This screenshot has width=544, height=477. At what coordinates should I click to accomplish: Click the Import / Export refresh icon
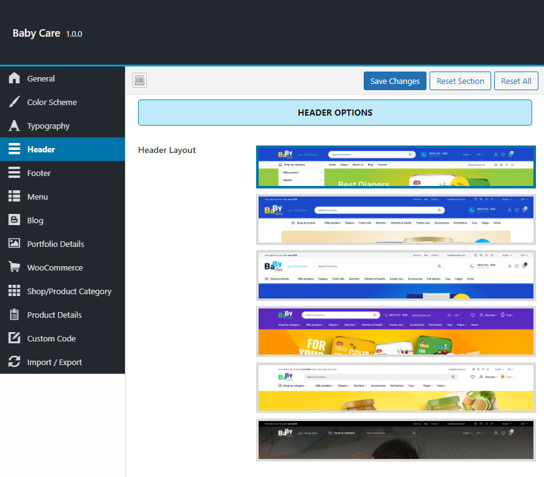(14, 361)
